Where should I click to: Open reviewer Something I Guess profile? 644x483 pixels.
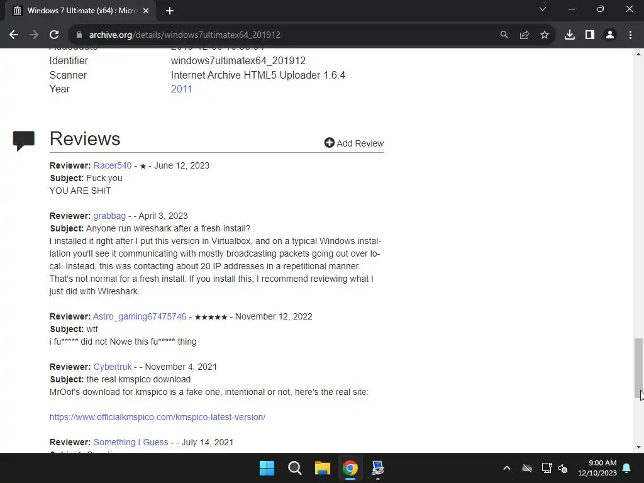click(131, 442)
